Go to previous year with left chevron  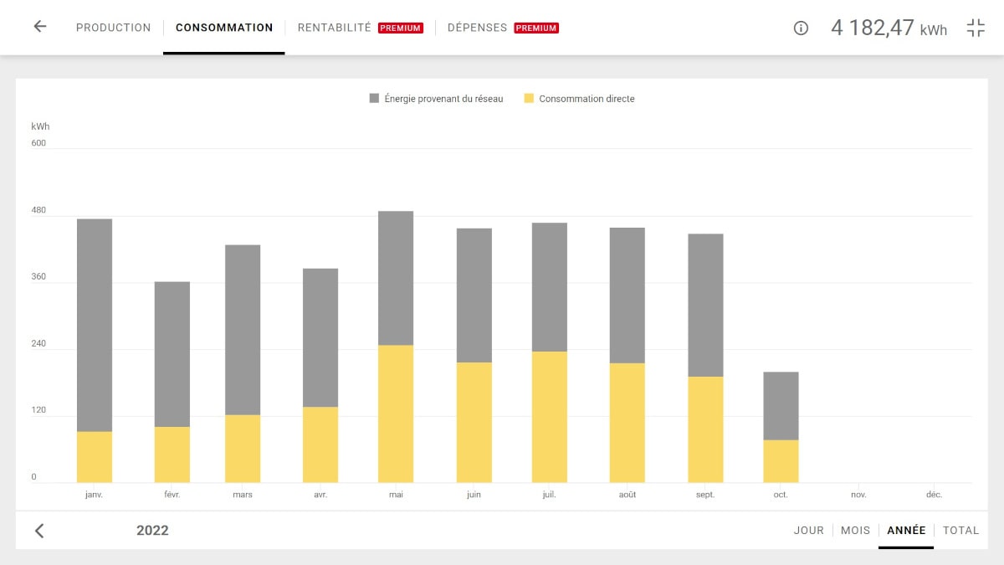point(39,531)
